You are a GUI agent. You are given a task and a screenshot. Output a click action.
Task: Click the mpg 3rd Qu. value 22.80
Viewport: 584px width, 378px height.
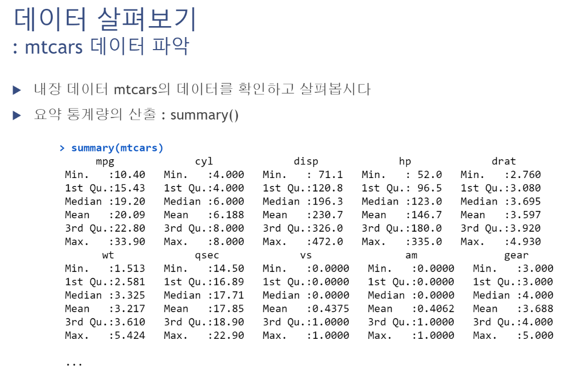pos(129,228)
